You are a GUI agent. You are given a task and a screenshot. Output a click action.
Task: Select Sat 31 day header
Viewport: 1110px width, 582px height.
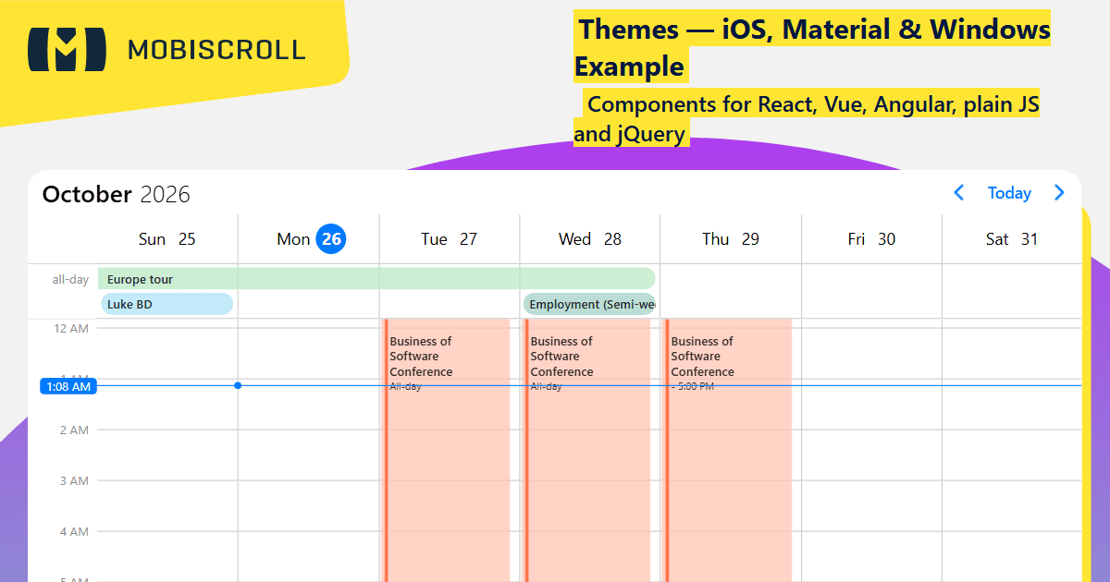1012,239
